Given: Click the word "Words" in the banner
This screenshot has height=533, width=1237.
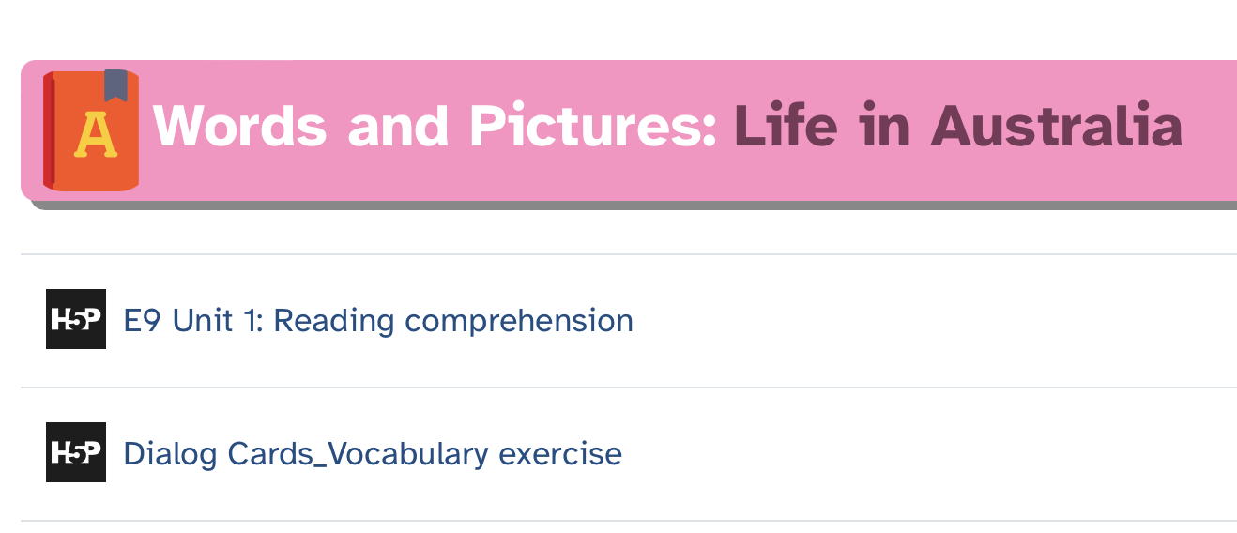Looking at the screenshot, I should (x=239, y=126).
